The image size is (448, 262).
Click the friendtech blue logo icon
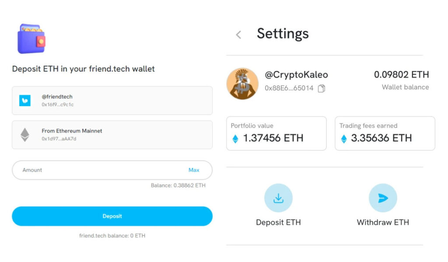pos(25,100)
